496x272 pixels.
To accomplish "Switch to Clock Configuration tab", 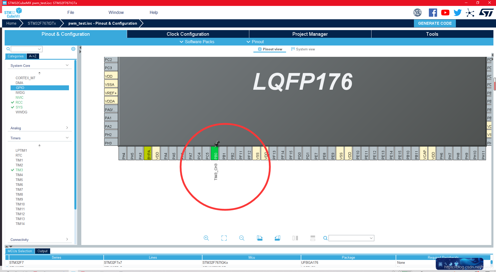I will click(188, 34).
